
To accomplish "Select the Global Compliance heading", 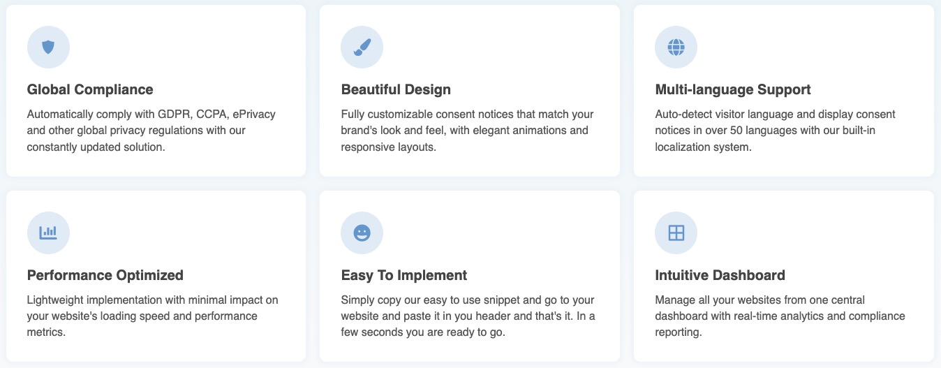I will pos(90,89).
